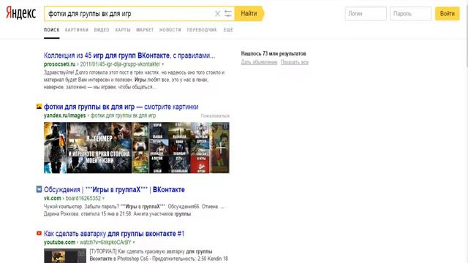Open 'фотки для группы вк для игр — смотрите картинки'

pyautogui.click(x=121, y=107)
